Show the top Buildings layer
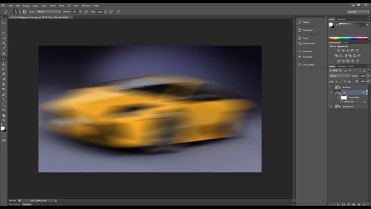This screenshot has height=209, width=371. [331, 88]
